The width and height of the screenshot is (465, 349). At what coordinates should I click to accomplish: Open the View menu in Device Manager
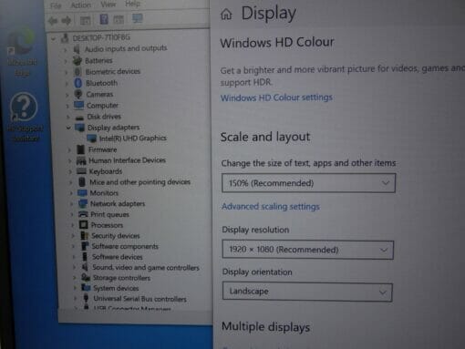[108, 5]
